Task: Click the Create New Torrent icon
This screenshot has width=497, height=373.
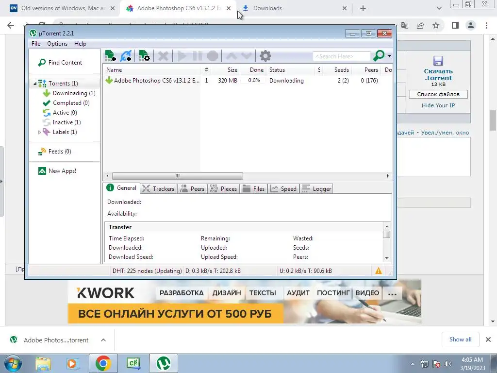Action: pyautogui.click(x=144, y=56)
